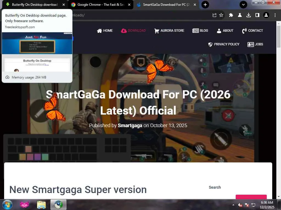Screen dimensions: 281x210
Task: Open AURORA STORE in the navigation
Action: [169, 31]
